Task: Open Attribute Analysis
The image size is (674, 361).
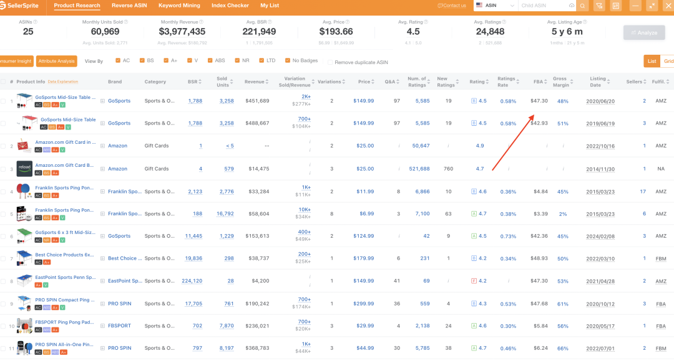Action: (x=56, y=62)
